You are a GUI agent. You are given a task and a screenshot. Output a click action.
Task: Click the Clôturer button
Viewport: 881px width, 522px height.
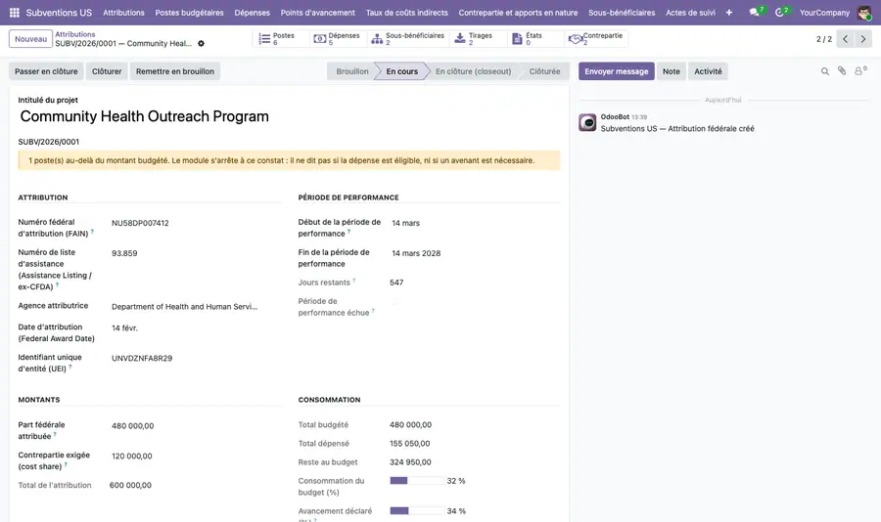point(107,71)
